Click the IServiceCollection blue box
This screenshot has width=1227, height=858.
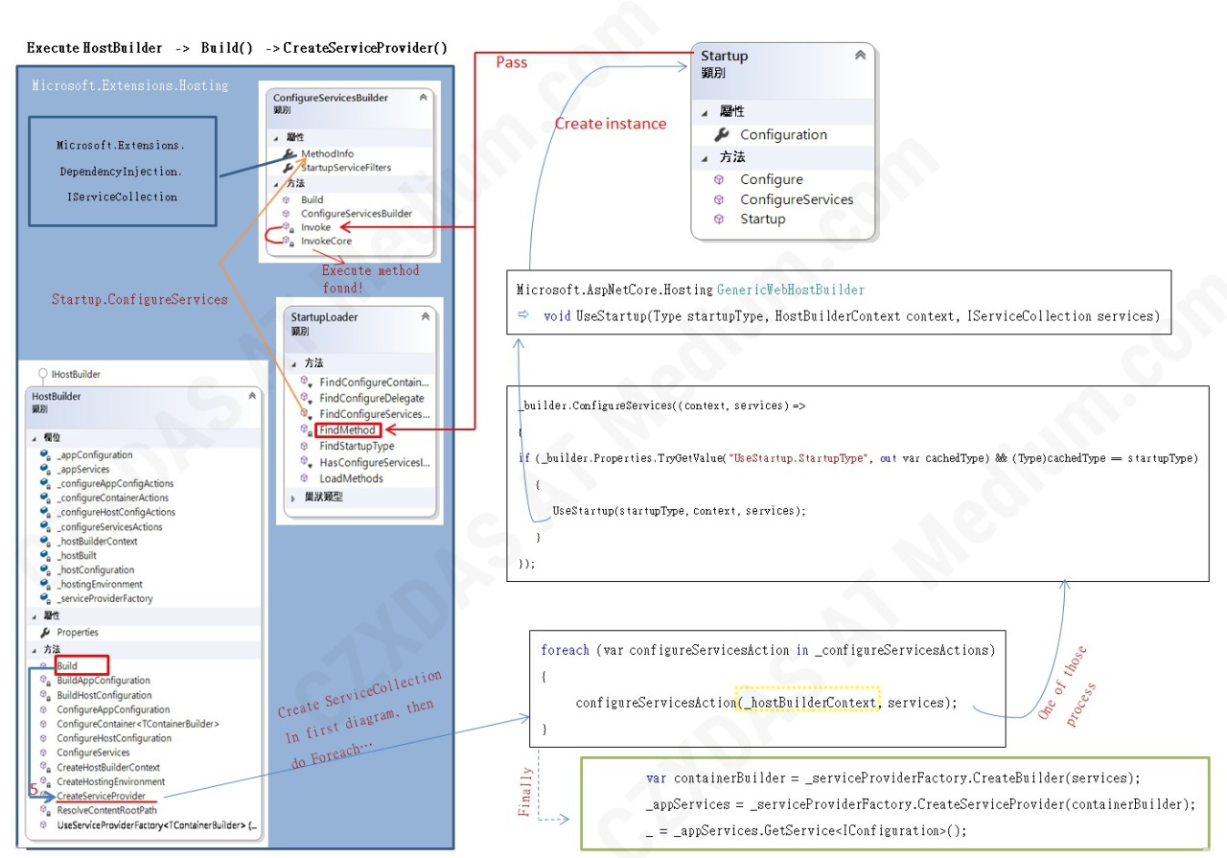point(123,171)
